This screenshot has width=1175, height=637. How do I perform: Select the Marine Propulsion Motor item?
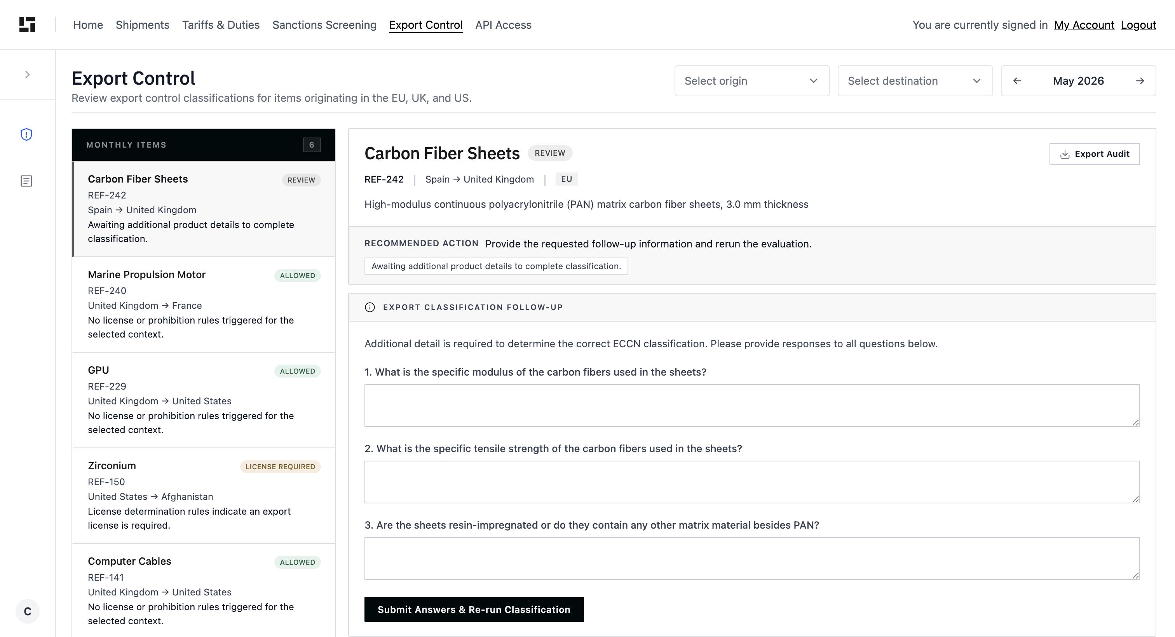204,305
